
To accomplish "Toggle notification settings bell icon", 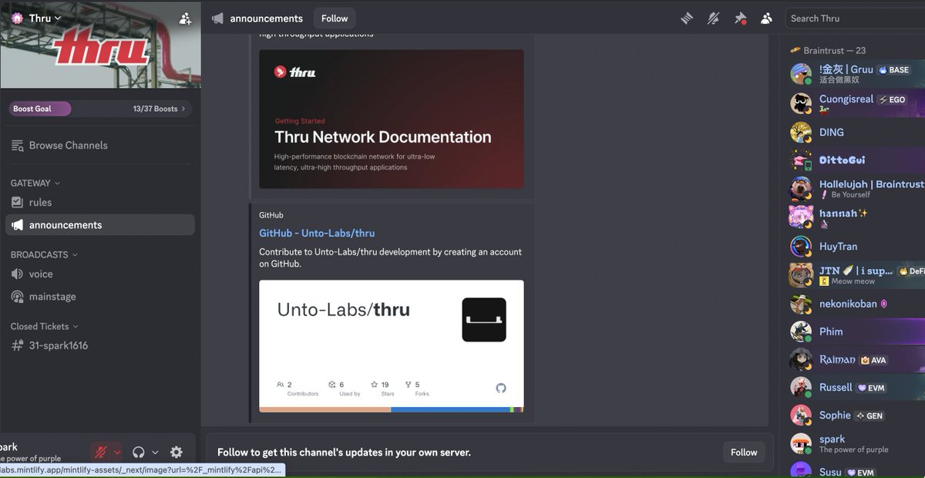I will click(x=714, y=19).
